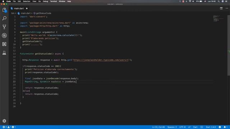The height and width of the screenshot is (129, 230).
Task: Click the bin breadcrumb segment
Action: 13,13
